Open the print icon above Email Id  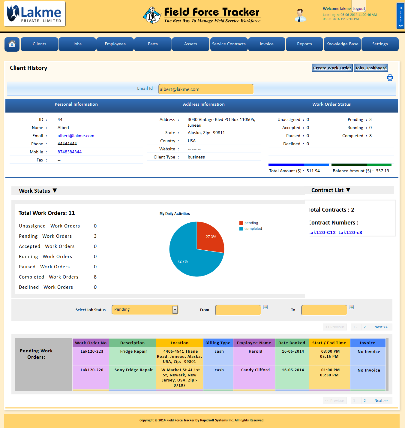point(390,77)
